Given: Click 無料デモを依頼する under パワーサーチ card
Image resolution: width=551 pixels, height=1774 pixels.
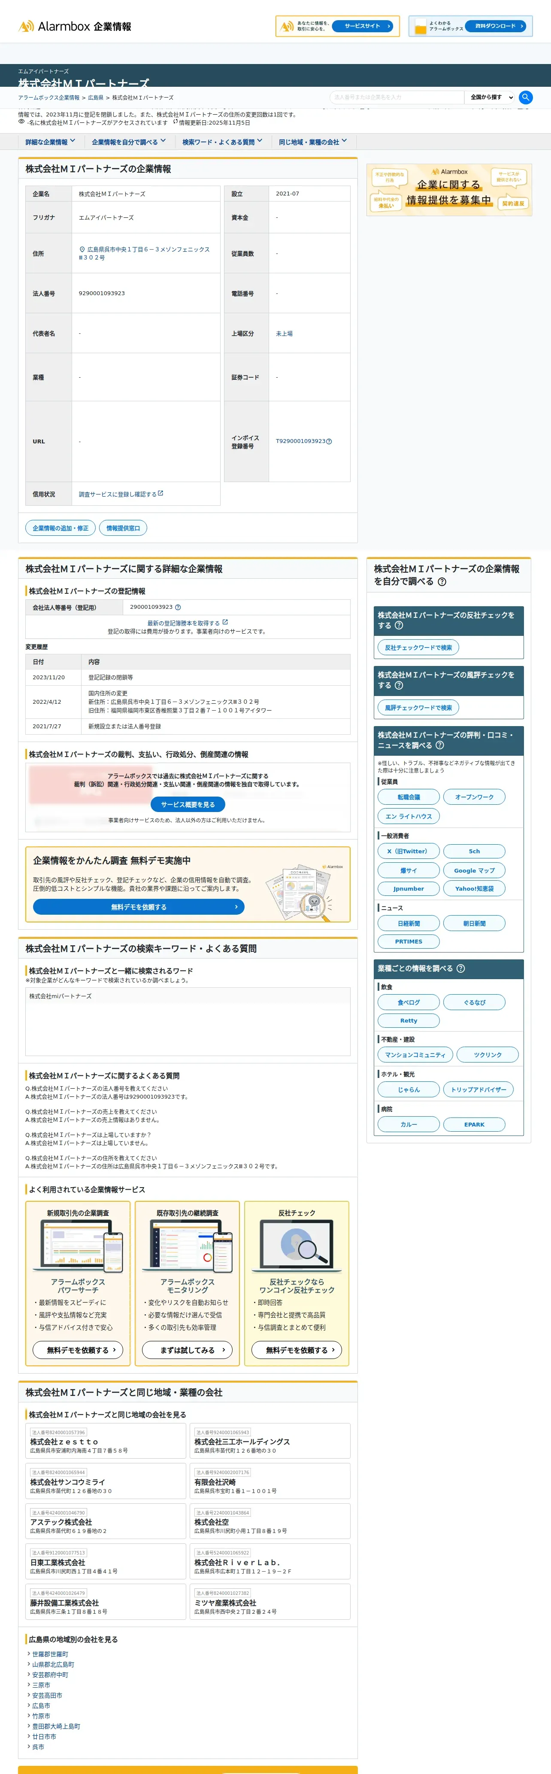Looking at the screenshot, I should tap(78, 1350).
